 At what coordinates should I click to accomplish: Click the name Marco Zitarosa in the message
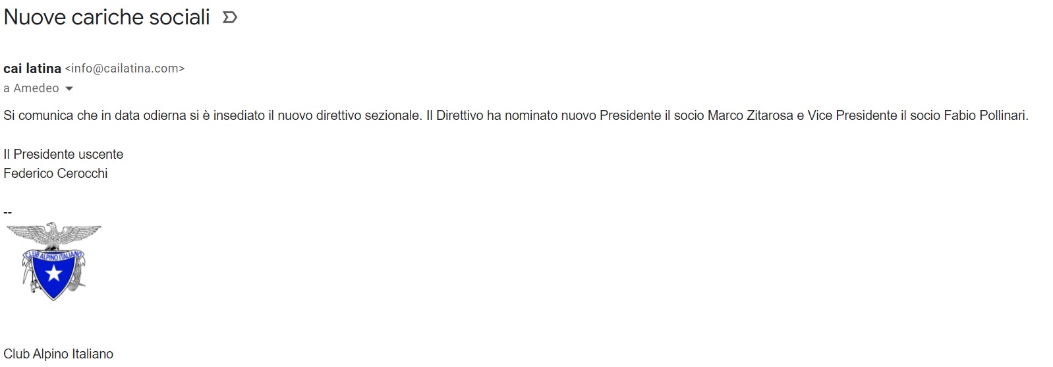tap(751, 115)
